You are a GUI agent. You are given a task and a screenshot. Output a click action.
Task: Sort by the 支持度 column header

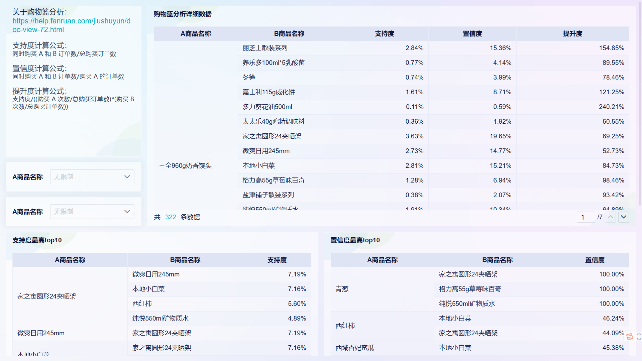click(384, 33)
